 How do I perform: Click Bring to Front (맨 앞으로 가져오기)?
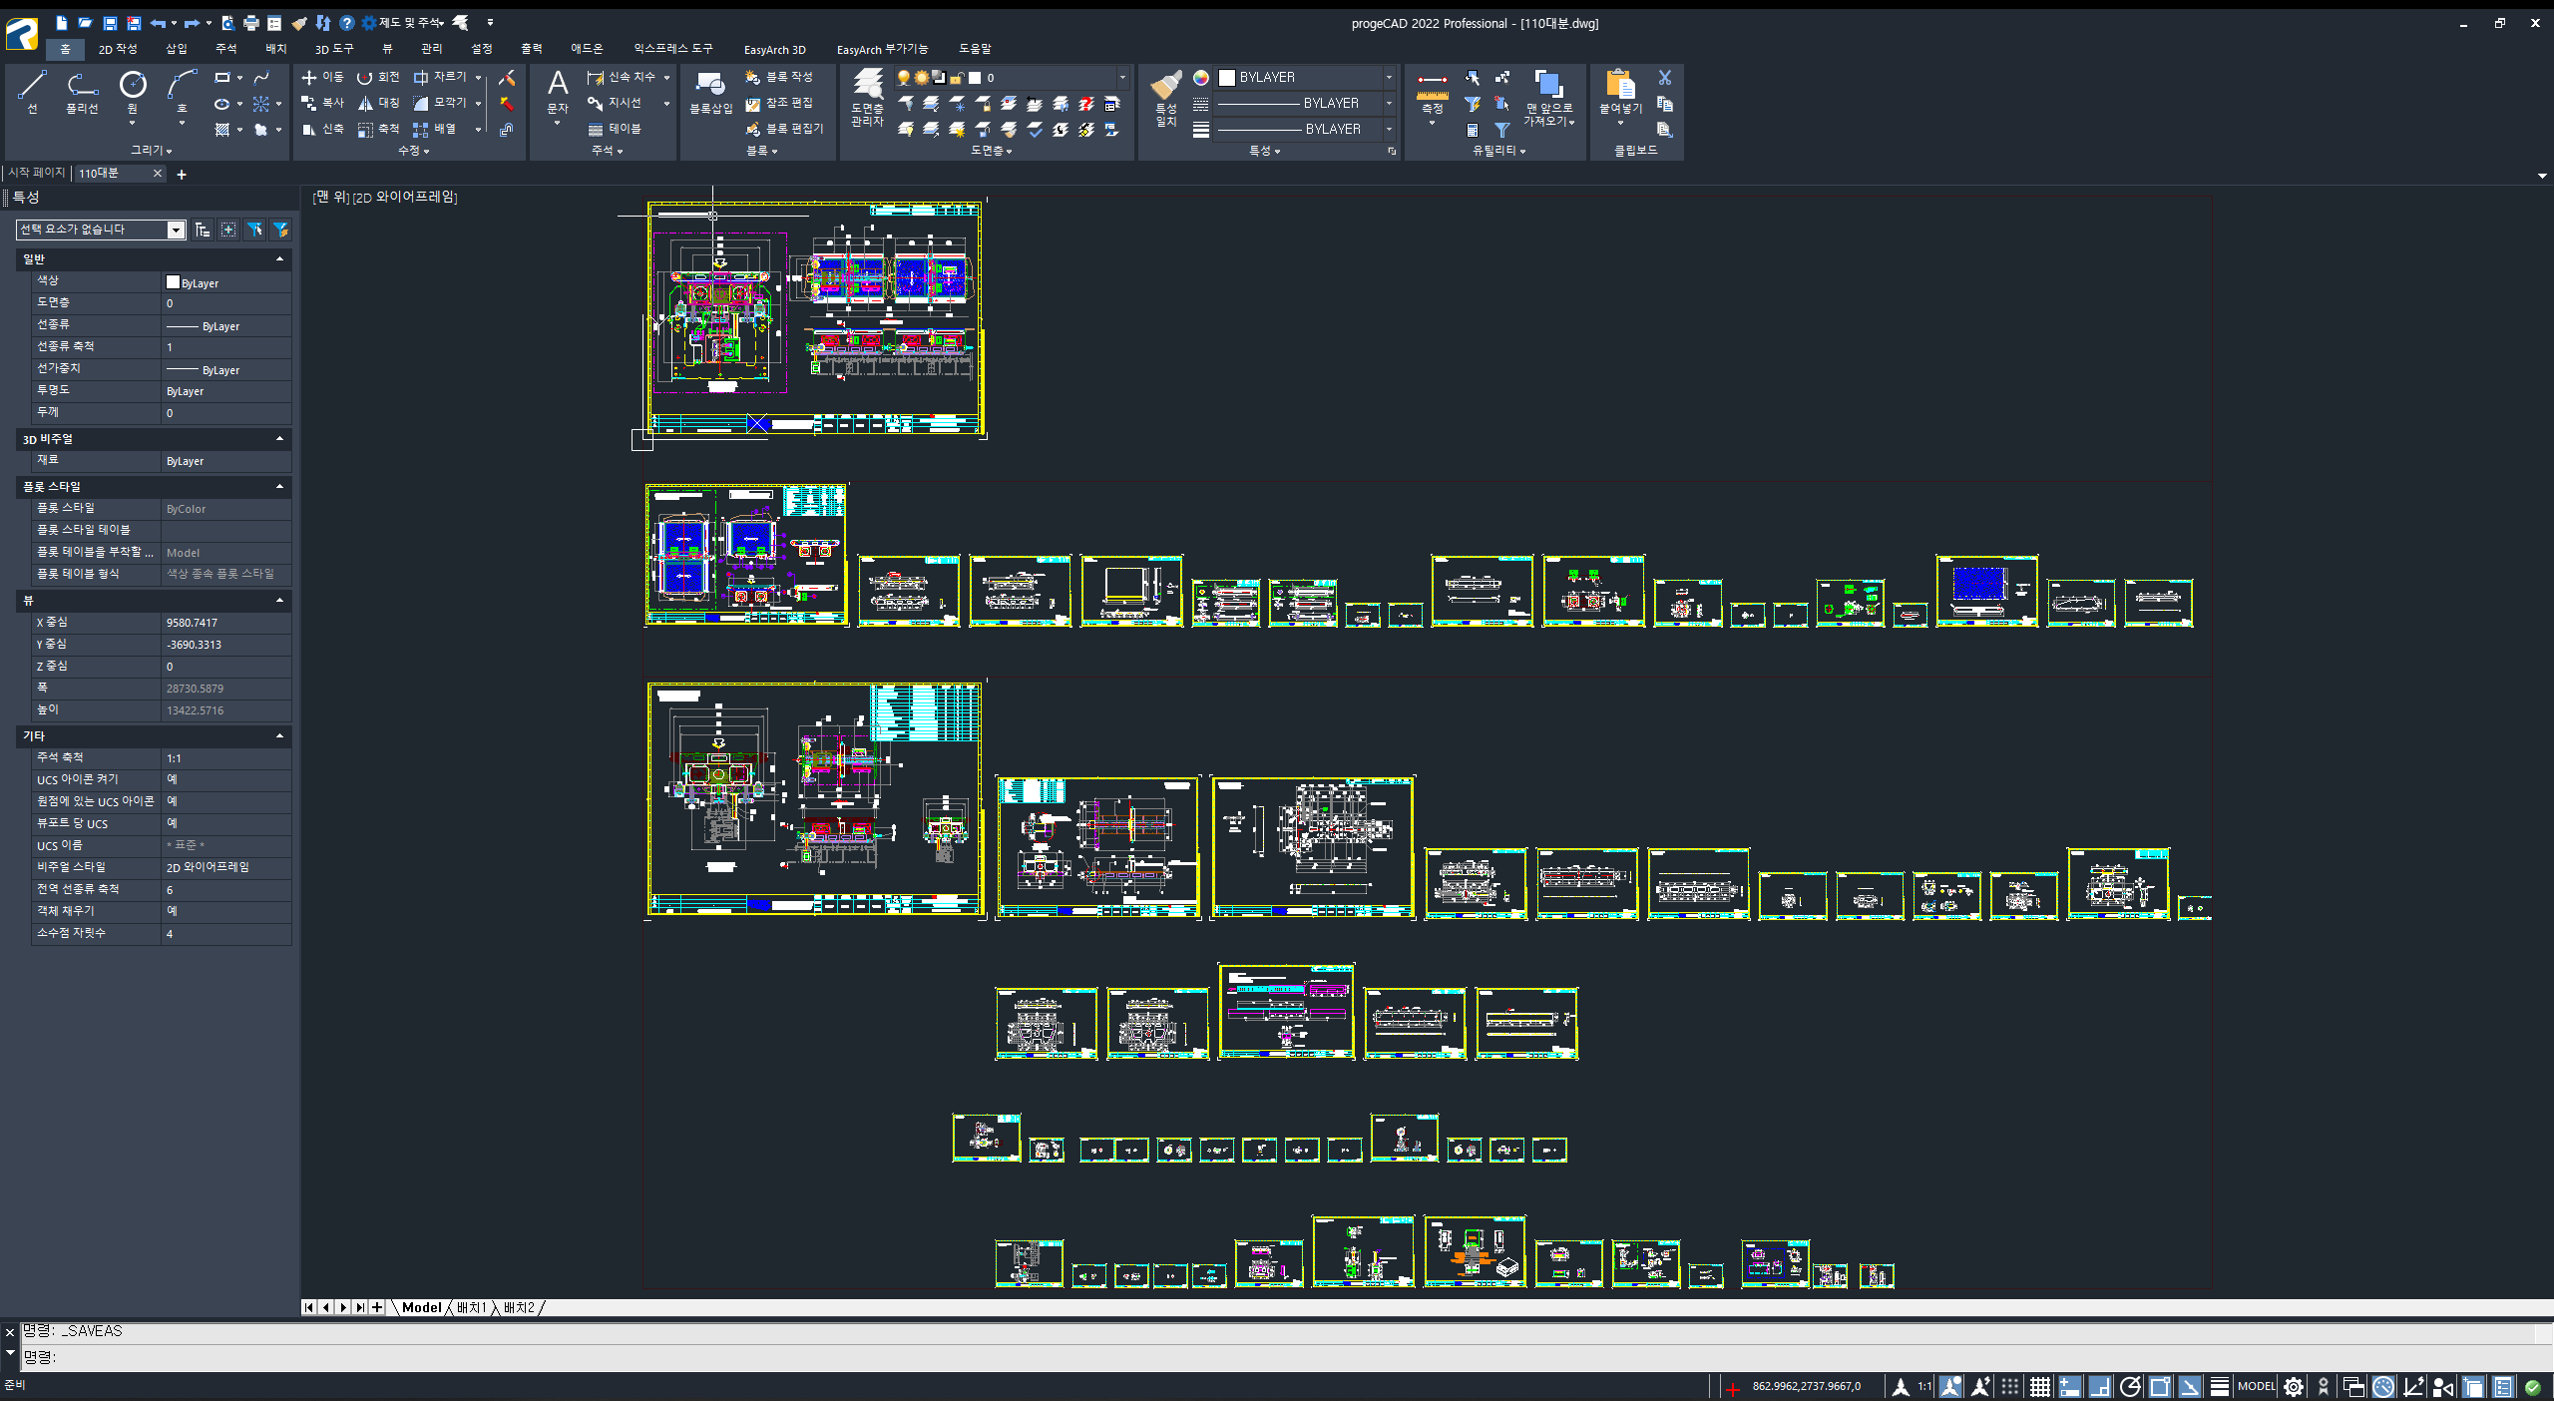[1548, 98]
